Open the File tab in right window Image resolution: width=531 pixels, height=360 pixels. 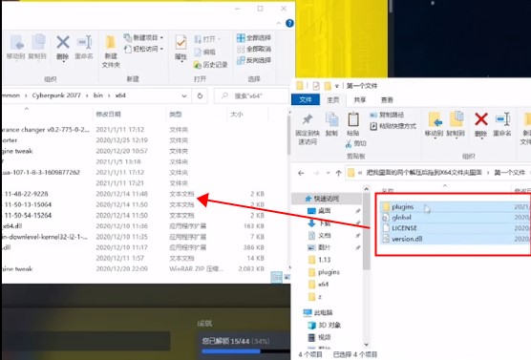pyautogui.click(x=306, y=99)
